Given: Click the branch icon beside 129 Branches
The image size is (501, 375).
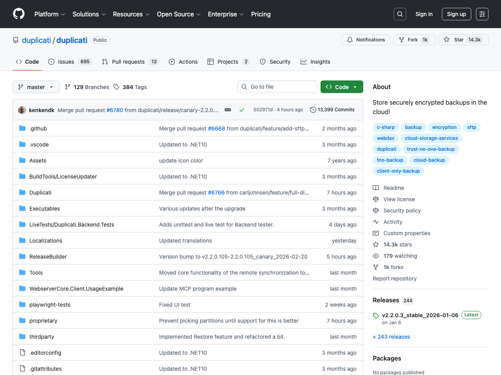Looking at the screenshot, I should [67, 87].
